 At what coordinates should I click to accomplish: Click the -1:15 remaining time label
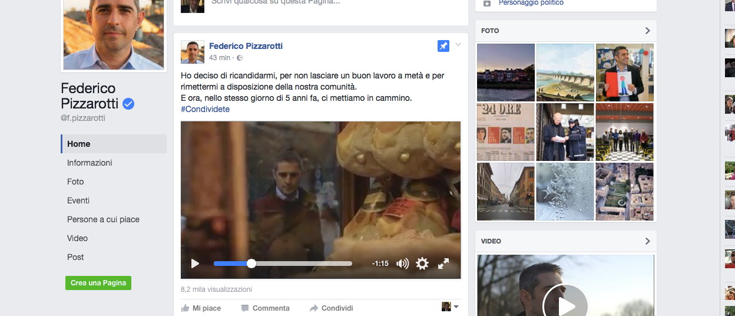[x=380, y=264]
